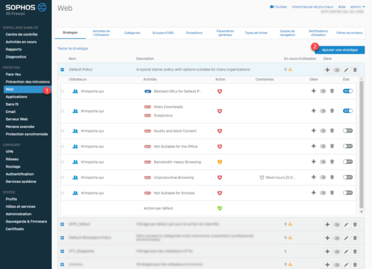Open Paramètres généraux tab
The height and width of the screenshot is (269, 372).
pos(225,33)
